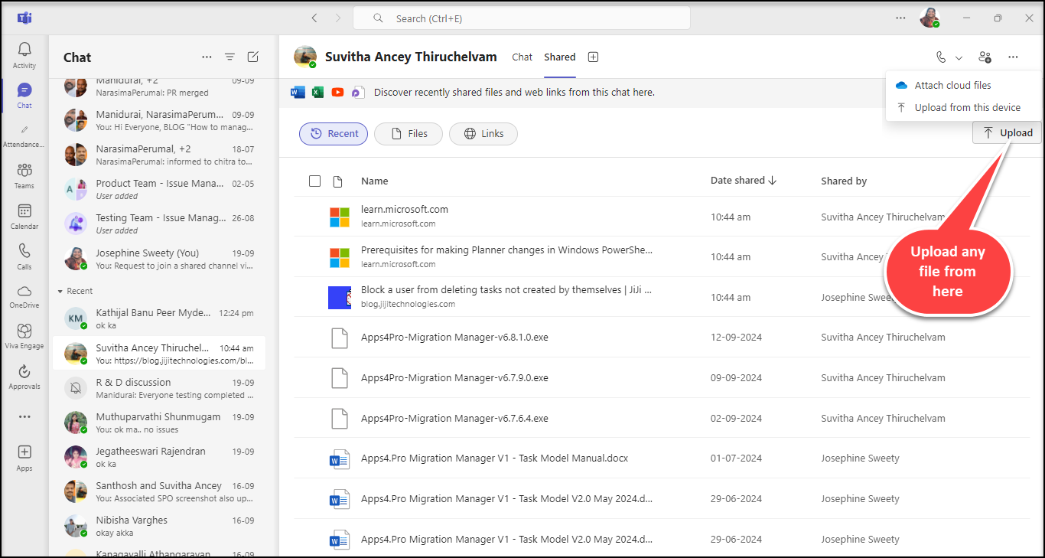Screen dimensions: 1045x558
Task: Open the Approvals app icon
Action: (x=24, y=376)
